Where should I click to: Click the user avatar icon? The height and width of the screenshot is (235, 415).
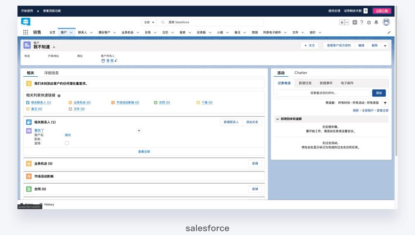pos(386,22)
